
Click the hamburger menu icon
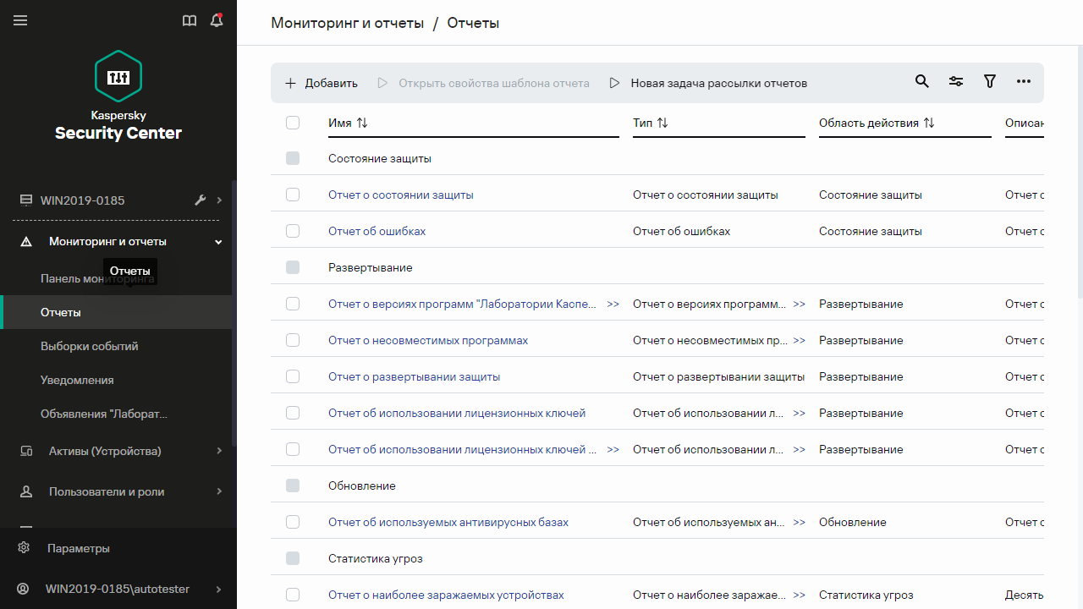click(20, 20)
